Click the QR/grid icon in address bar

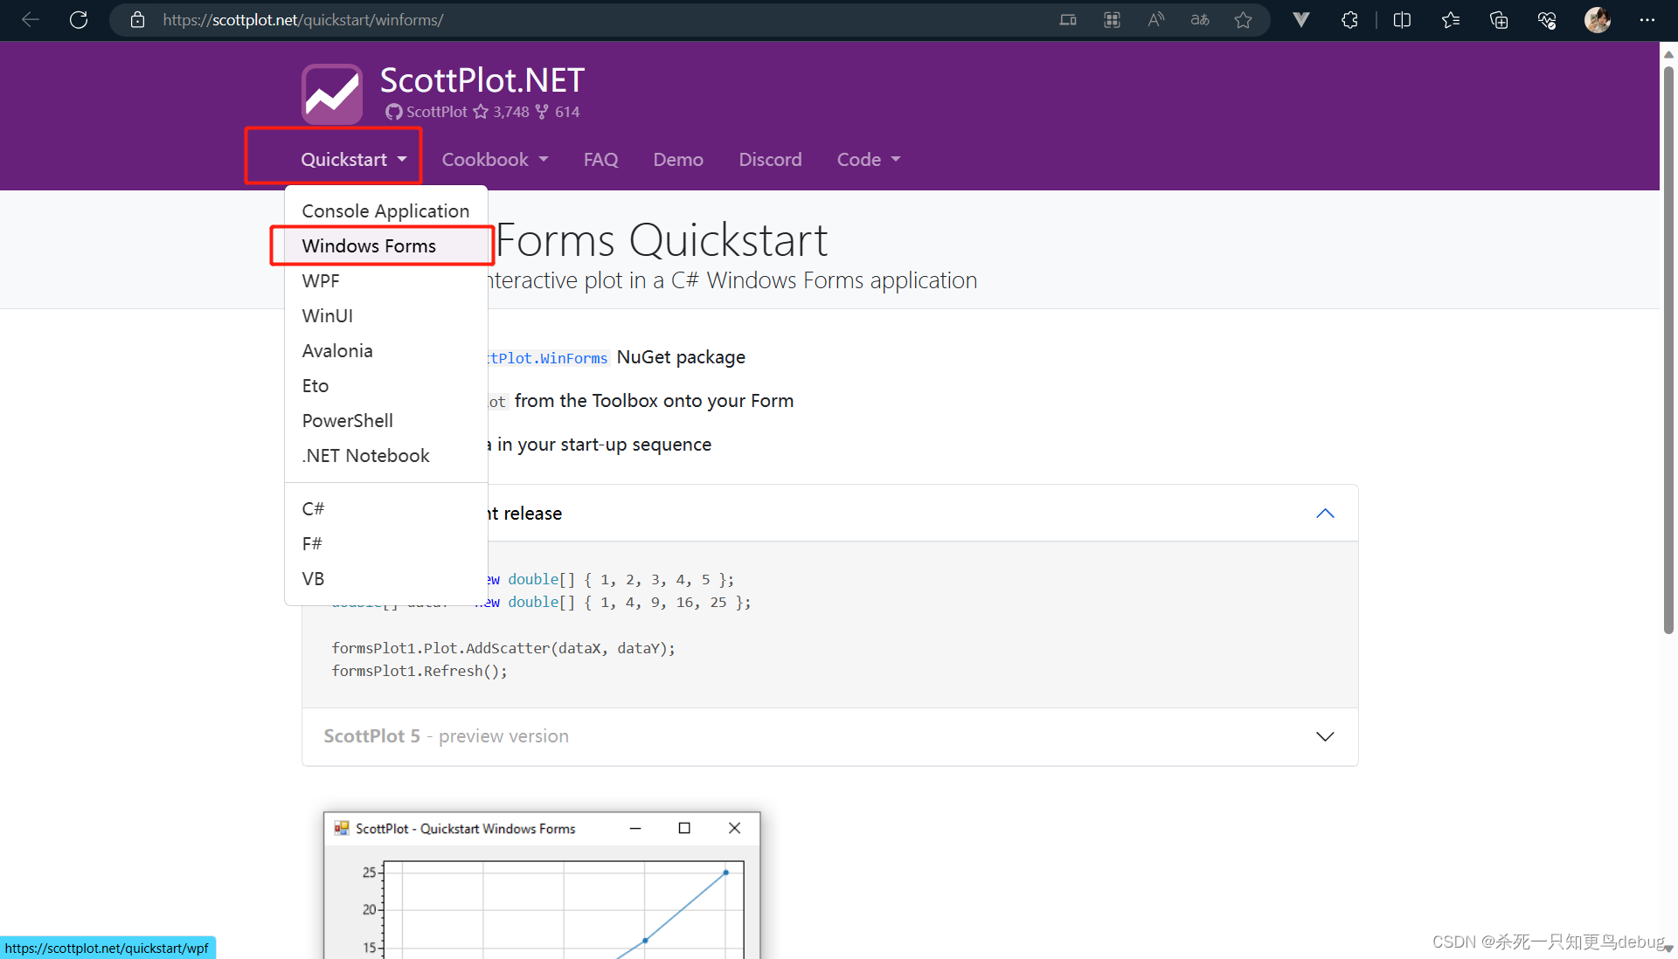point(1112,19)
